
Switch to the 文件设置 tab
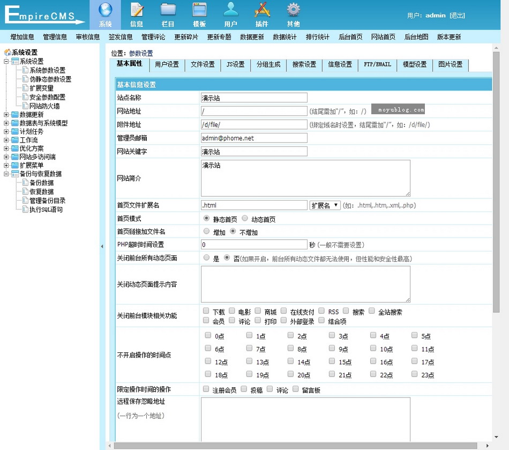coord(203,65)
